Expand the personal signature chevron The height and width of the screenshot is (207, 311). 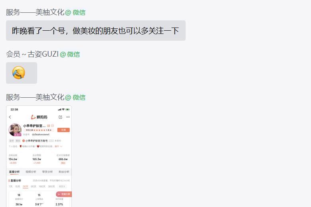[61, 146]
